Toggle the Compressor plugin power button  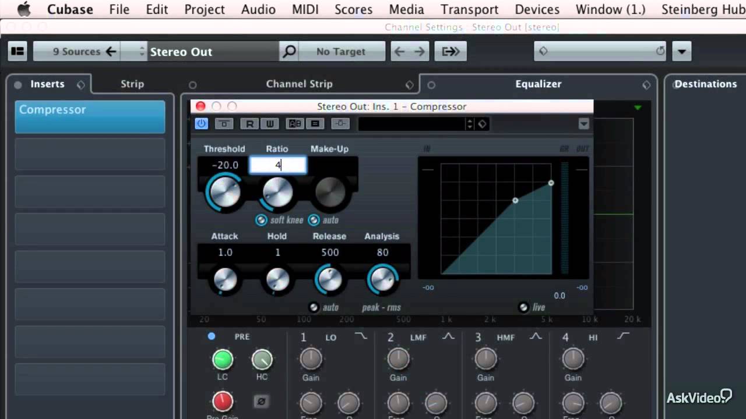(x=201, y=123)
